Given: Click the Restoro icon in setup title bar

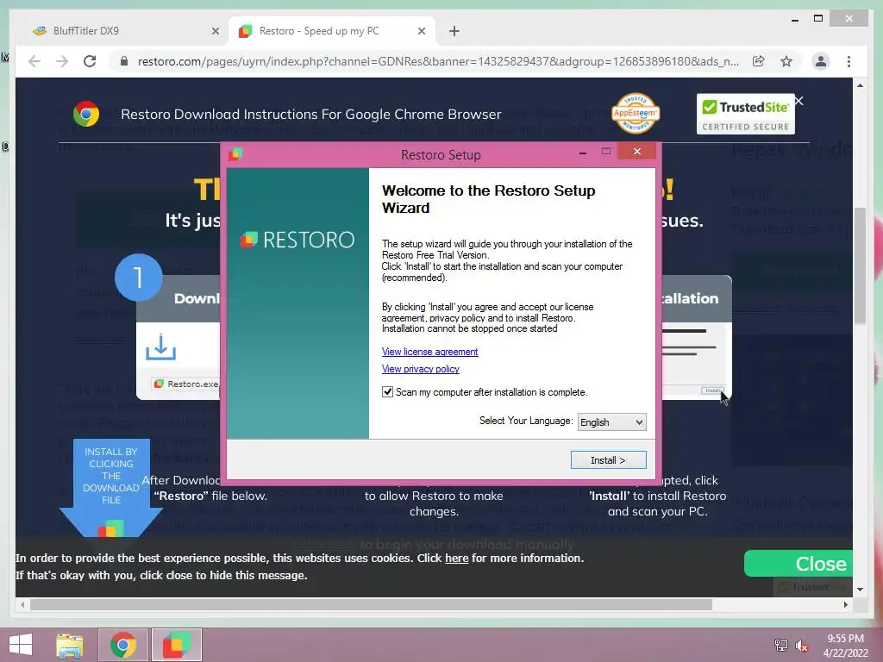Looking at the screenshot, I should (236, 154).
